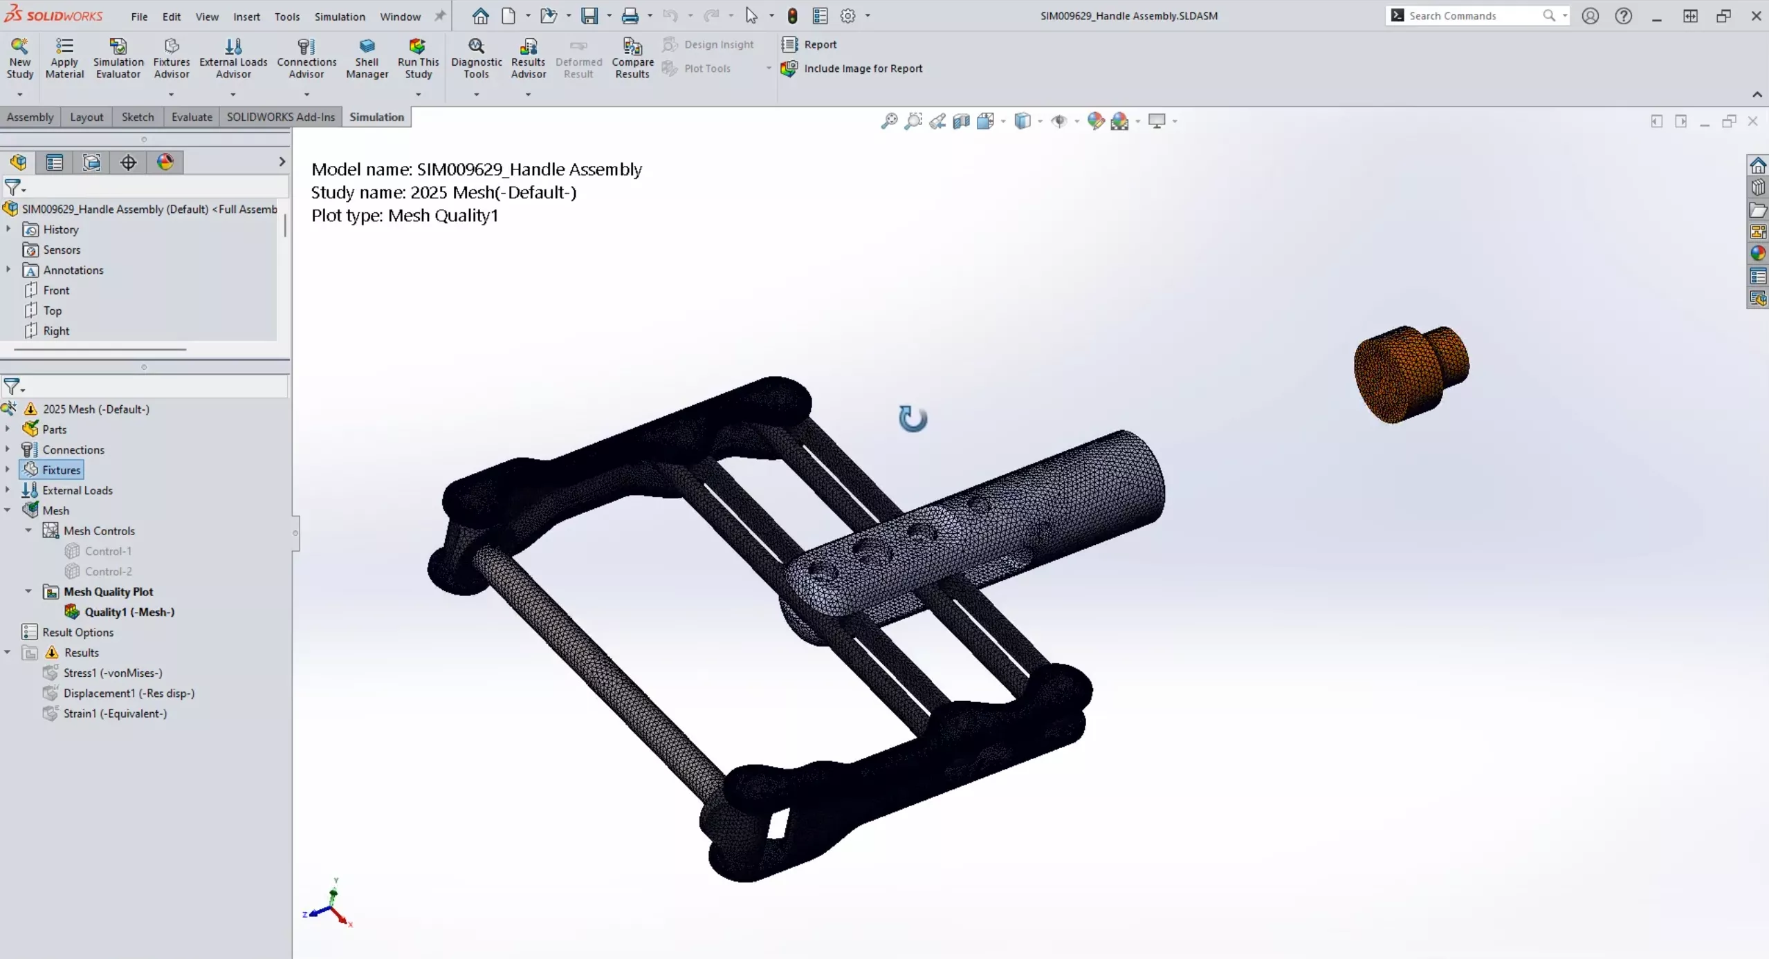Click the Zoom to Fit icon
Image resolution: width=1769 pixels, height=959 pixels.
tap(889, 121)
